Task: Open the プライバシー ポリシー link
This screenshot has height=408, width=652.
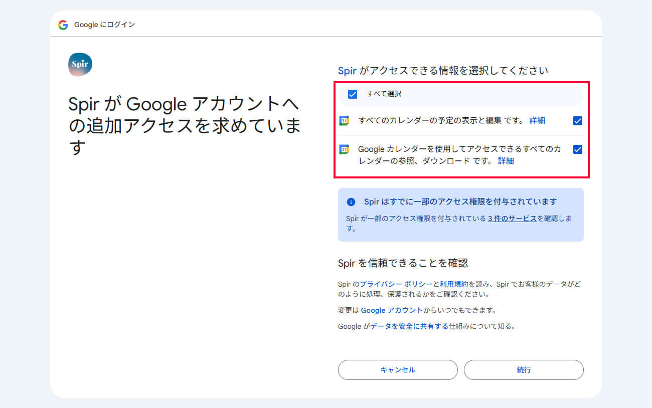Action: (396, 284)
